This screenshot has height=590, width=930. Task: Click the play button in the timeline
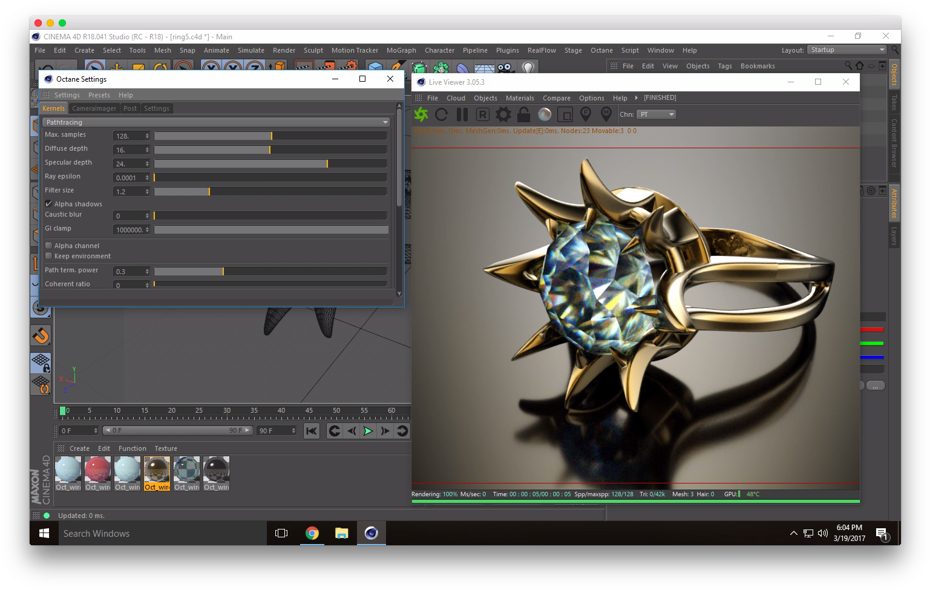368,431
